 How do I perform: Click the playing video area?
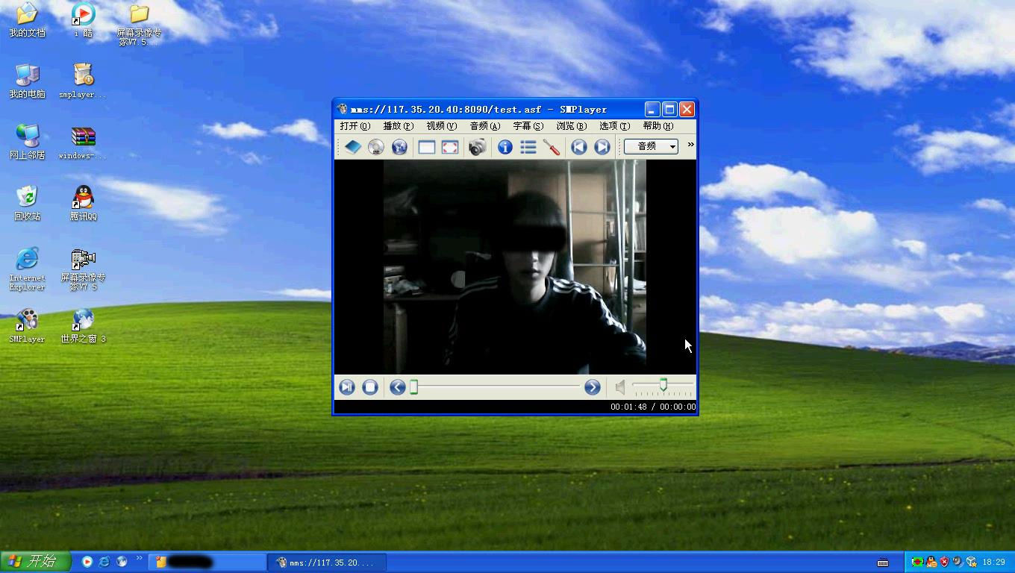tap(515, 266)
